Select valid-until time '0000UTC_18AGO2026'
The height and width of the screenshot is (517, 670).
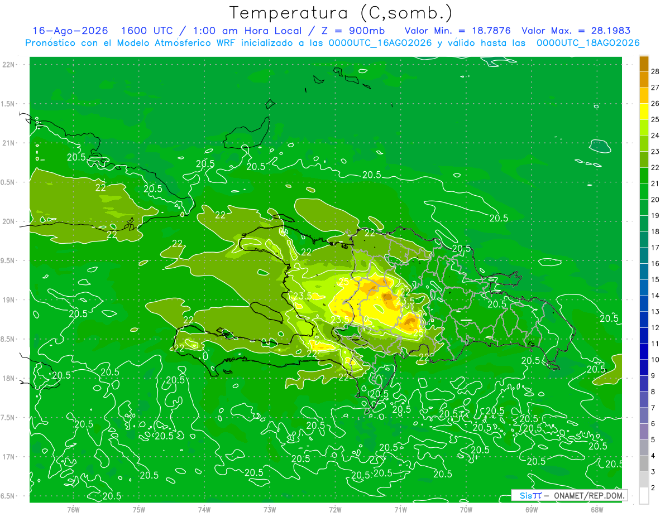(588, 43)
